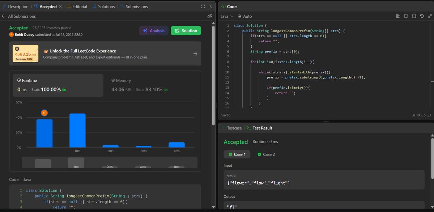
Task: Select the Runtime stats card
Action: coord(58,85)
